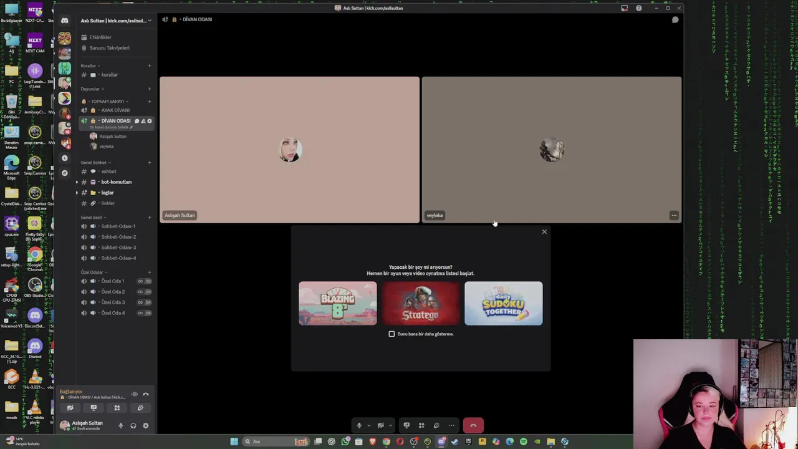Collapse the Özel Odalar category
The image size is (798, 449).
94,273
